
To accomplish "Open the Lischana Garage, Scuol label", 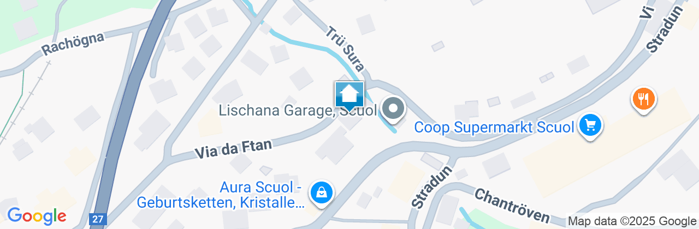I will click(x=298, y=111).
